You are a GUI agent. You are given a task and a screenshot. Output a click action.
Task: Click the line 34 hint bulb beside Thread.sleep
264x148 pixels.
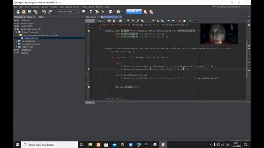tap(89, 87)
